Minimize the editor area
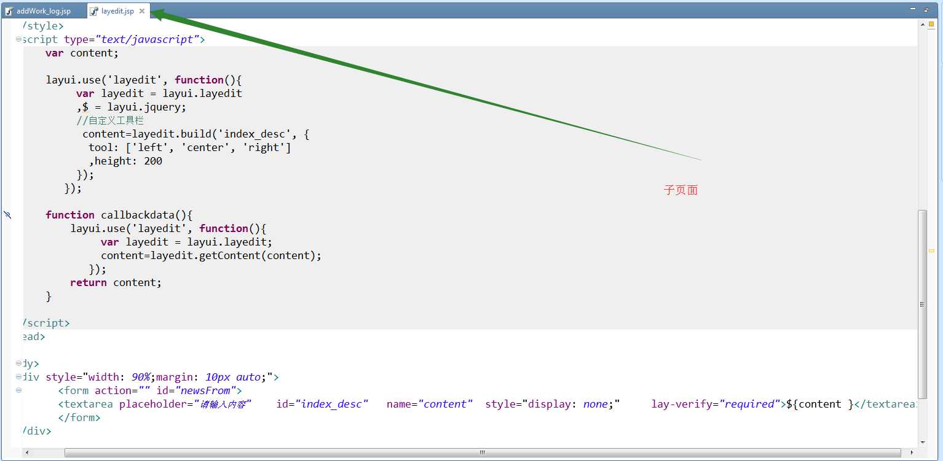 pos(913,10)
